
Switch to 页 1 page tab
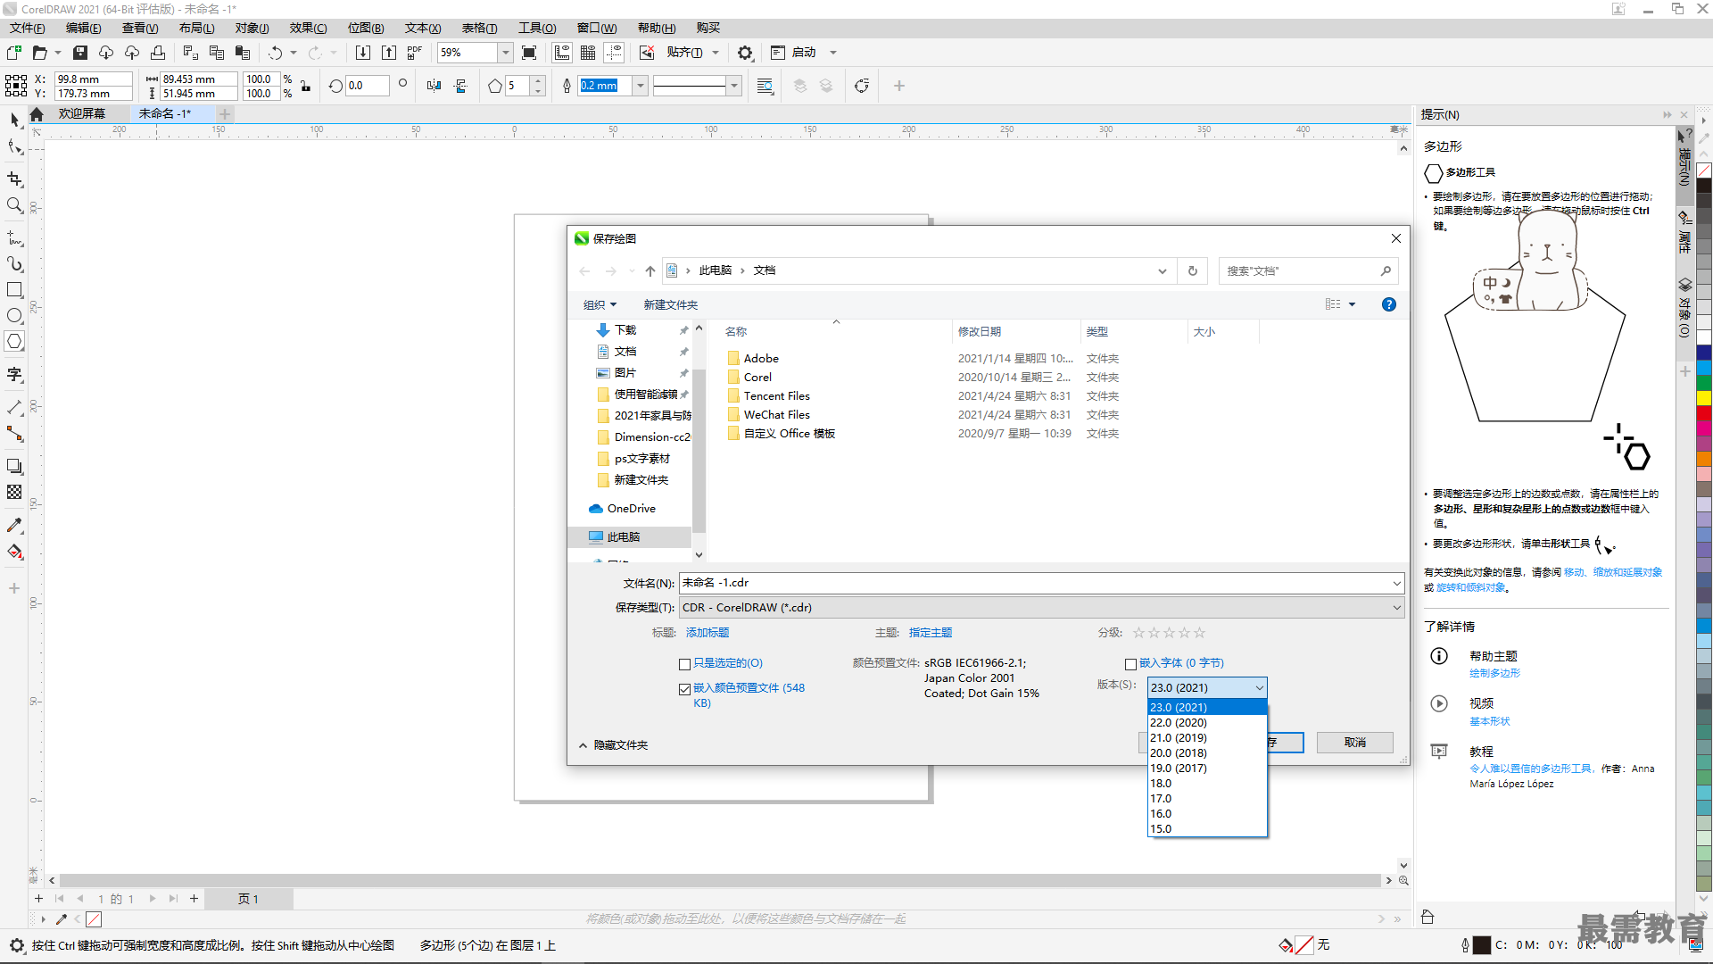point(248,899)
